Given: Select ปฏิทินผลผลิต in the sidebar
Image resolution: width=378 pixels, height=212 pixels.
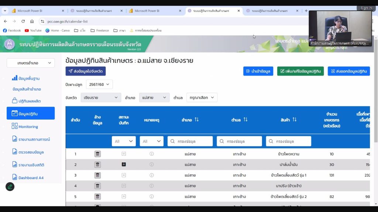Looking at the screenshot, I should pos(26,101).
